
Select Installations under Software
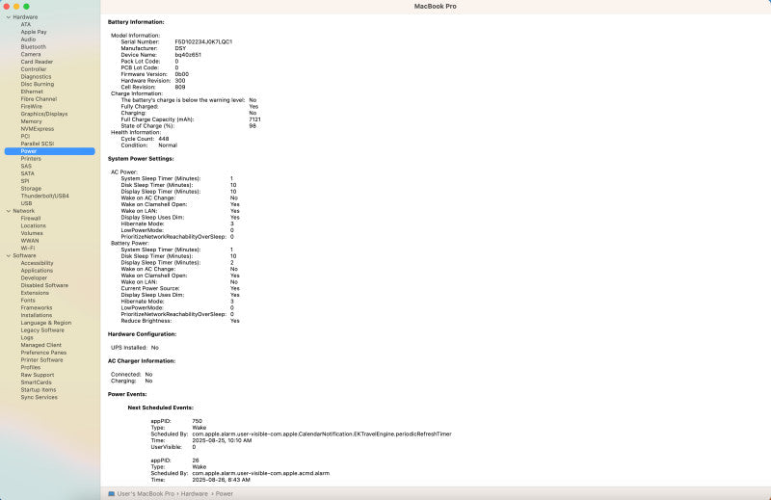[x=37, y=315]
